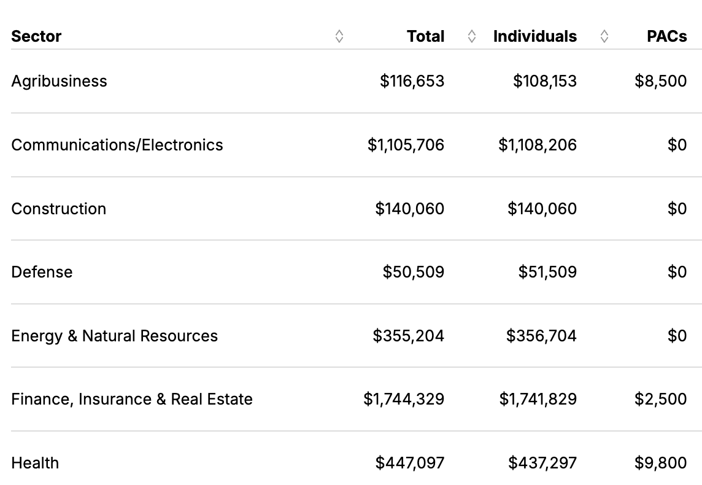The width and height of the screenshot is (702, 485).
Task: Click the Sector column header
Action: tap(36, 37)
